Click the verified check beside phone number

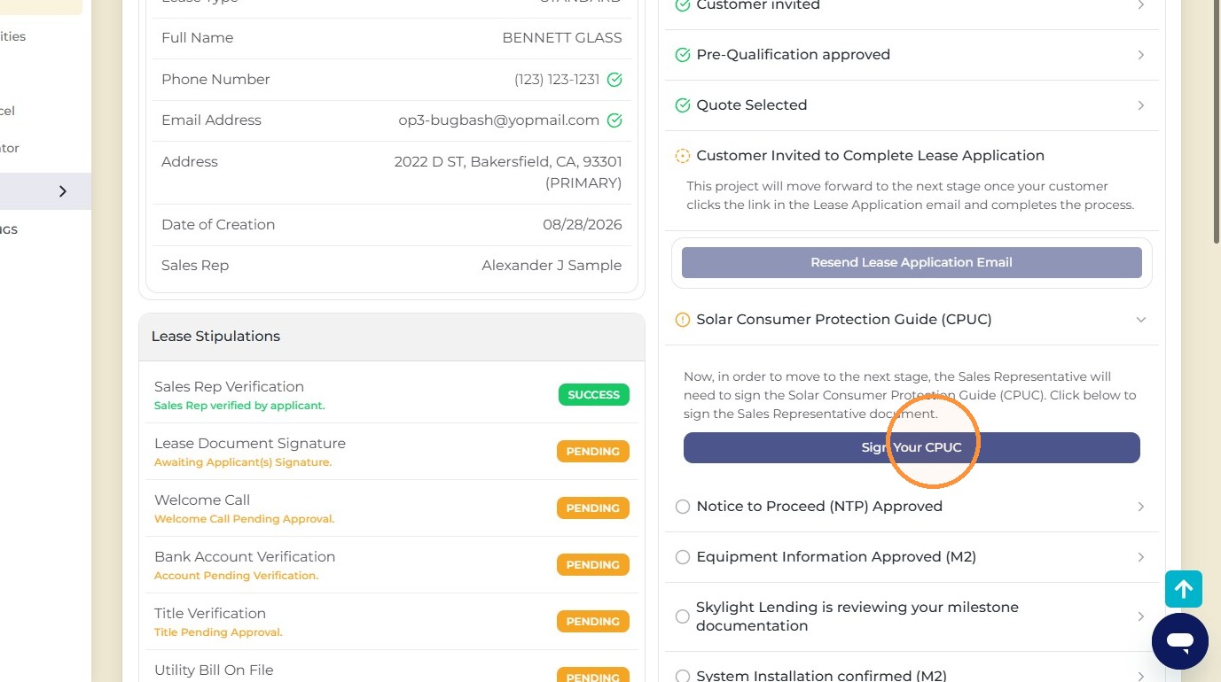pos(614,80)
